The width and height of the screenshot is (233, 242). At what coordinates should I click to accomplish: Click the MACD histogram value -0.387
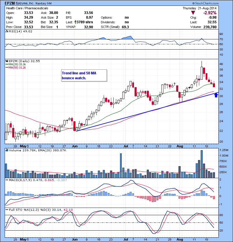[61, 180]
